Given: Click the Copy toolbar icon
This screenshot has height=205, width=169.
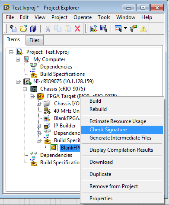Looking at the screenshot, I should pos(58,29).
